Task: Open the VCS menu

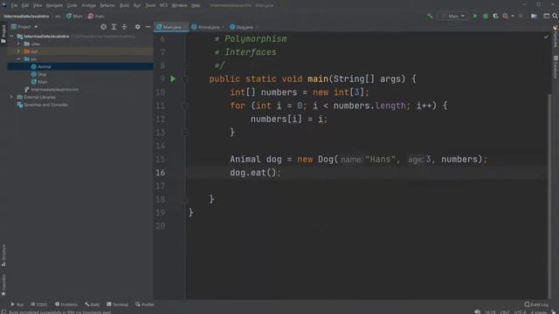Action: [163, 5]
